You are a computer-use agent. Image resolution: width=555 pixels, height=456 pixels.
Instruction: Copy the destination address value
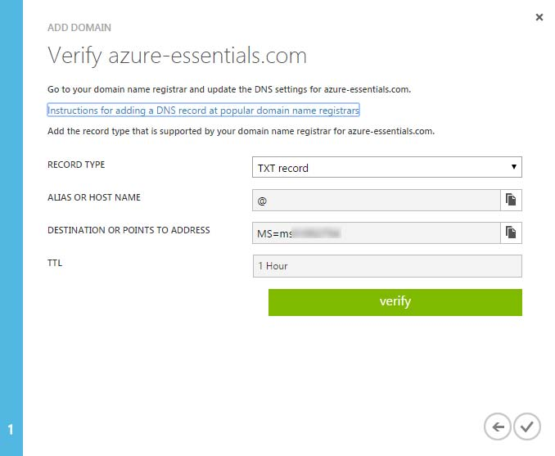coord(511,233)
